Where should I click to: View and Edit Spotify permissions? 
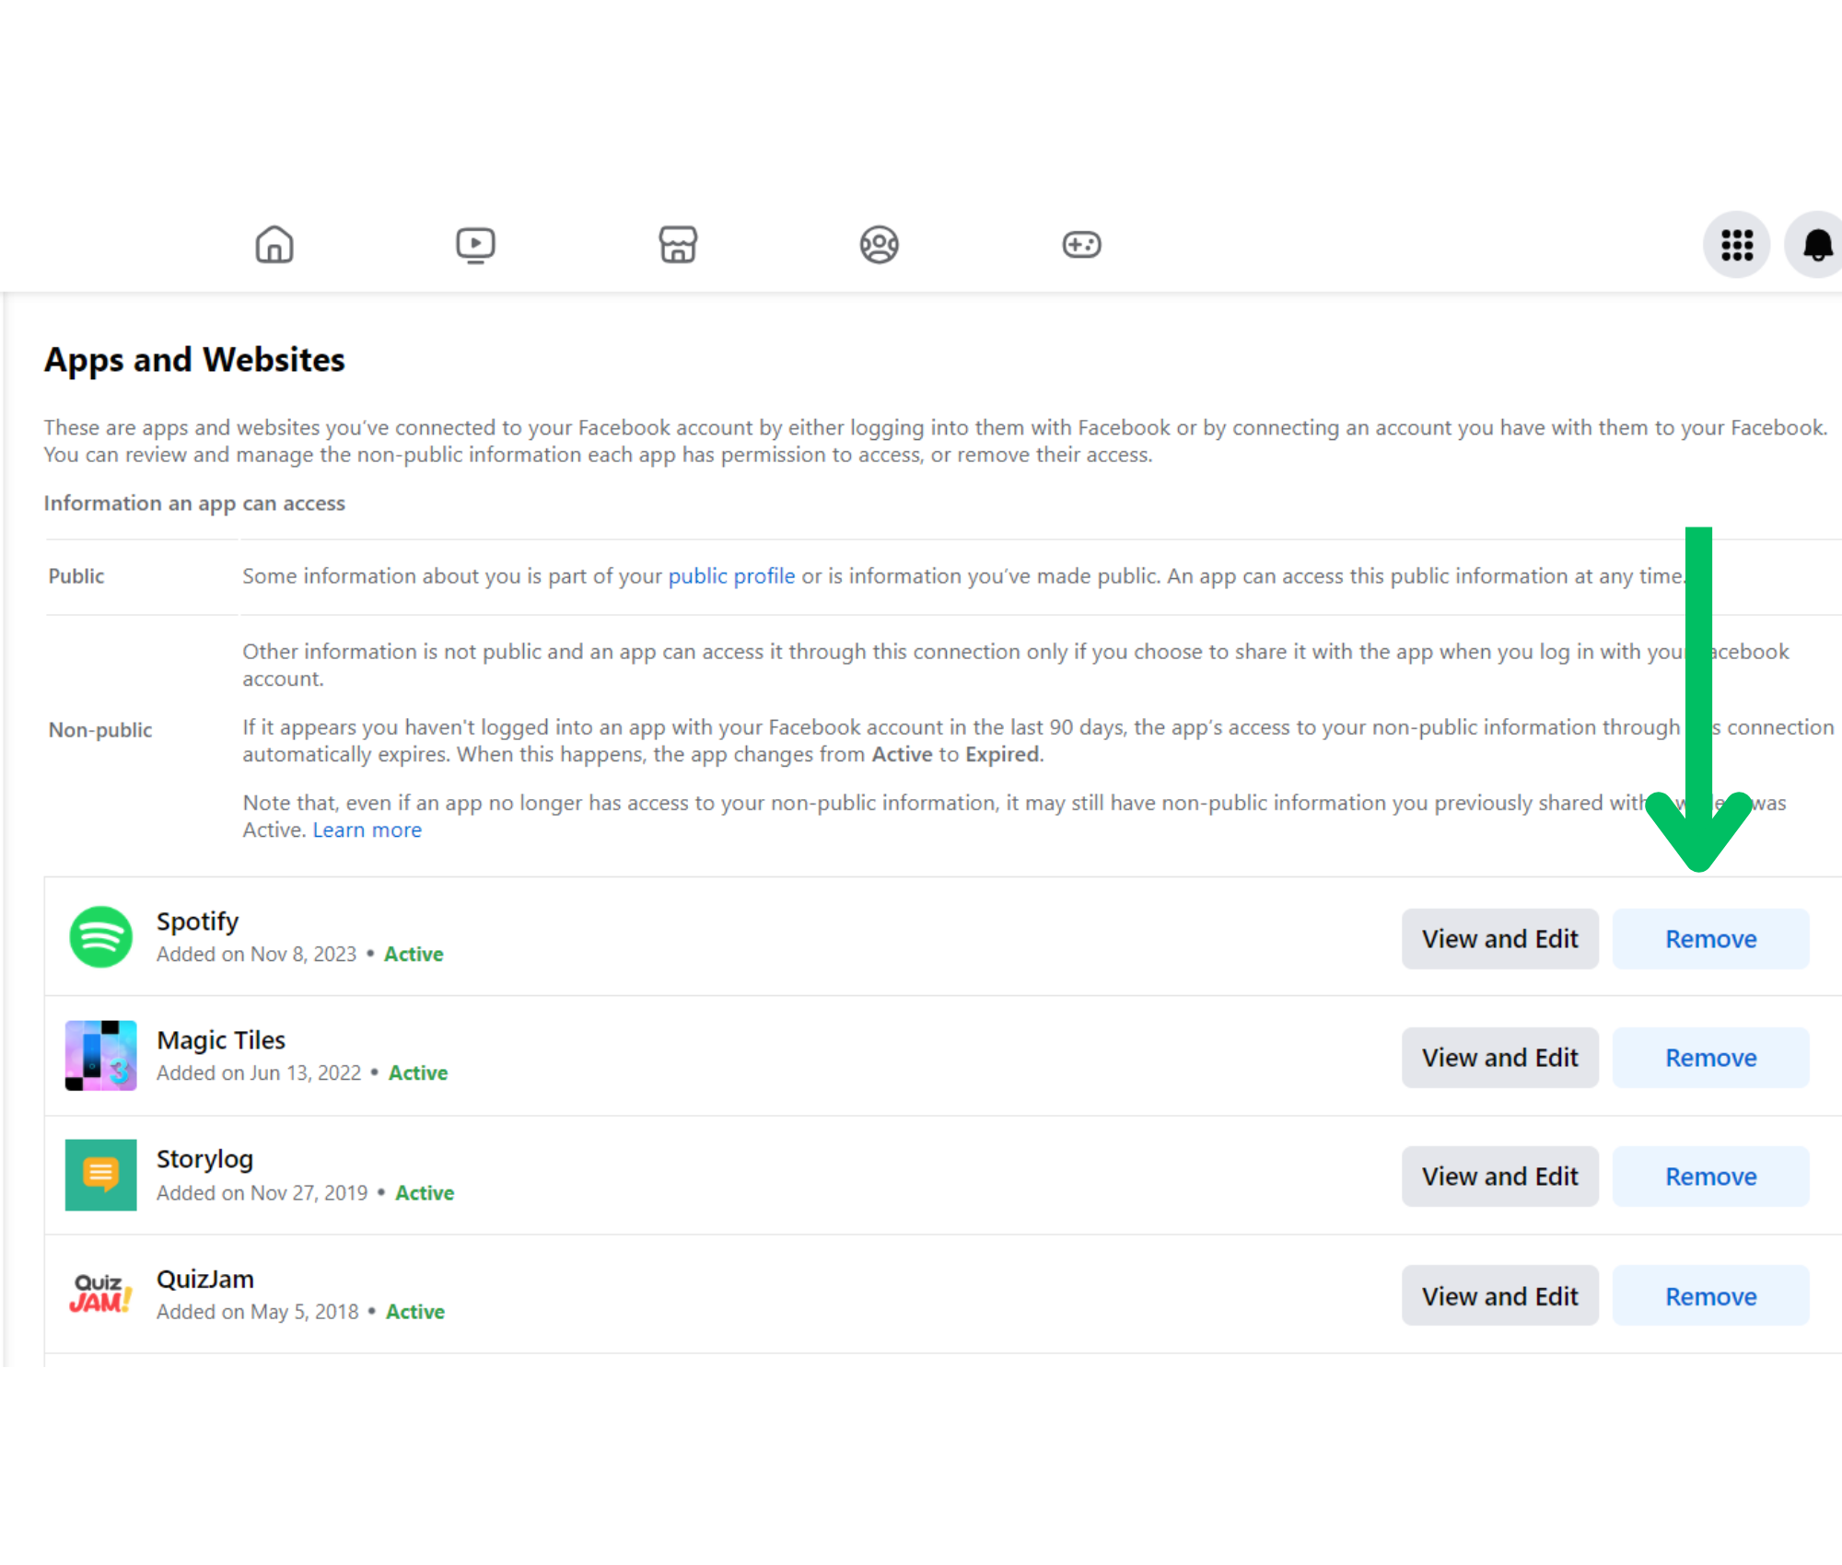1499,939
